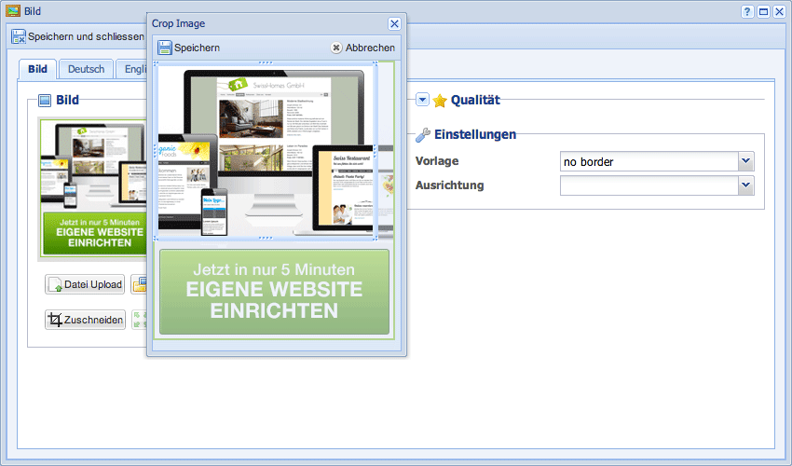
Task: Open help with the question mark icon
Action: (x=747, y=11)
